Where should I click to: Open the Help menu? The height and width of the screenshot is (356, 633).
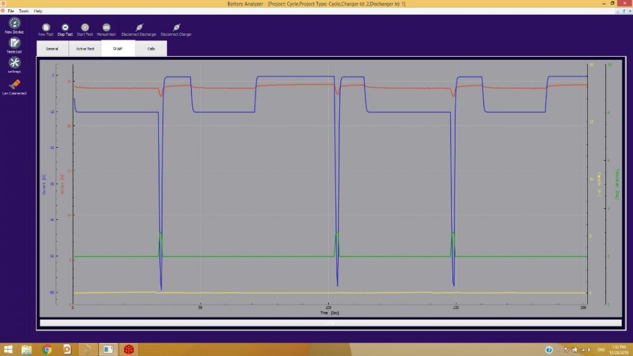point(38,11)
